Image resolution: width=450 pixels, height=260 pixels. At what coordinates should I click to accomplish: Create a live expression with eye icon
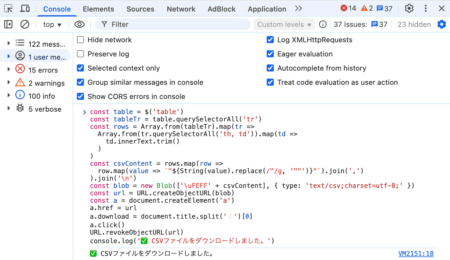click(79, 24)
